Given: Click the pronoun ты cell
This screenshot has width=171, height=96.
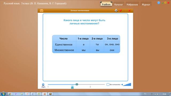Looking at the screenshot, I should click(97, 45).
